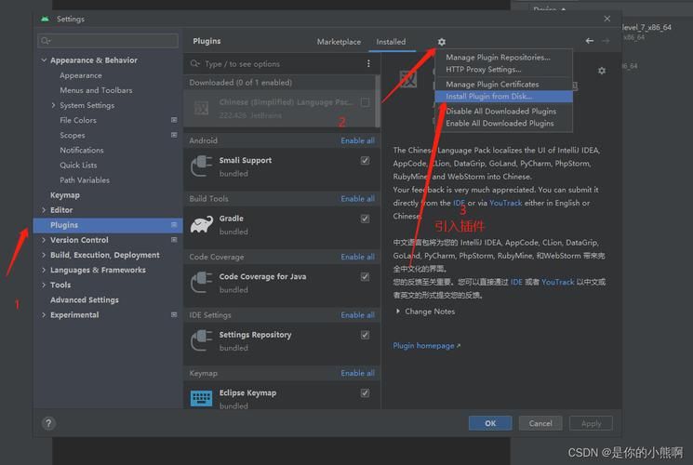Click the forward navigation arrow icon

[x=606, y=41]
